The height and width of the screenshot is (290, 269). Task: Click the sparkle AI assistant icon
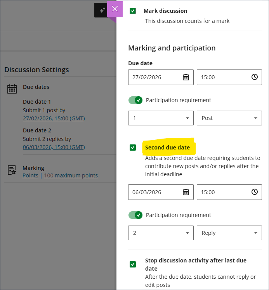(102, 10)
